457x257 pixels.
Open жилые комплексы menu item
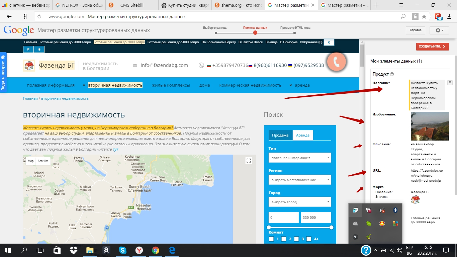(171, 85)
